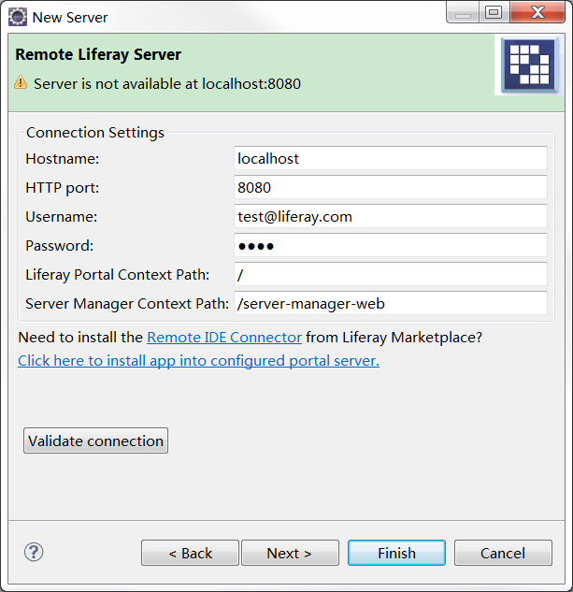Viewport: 573px width, 592px height.
Task: Focus the Hostname input field
Action: tap(390, 159)
